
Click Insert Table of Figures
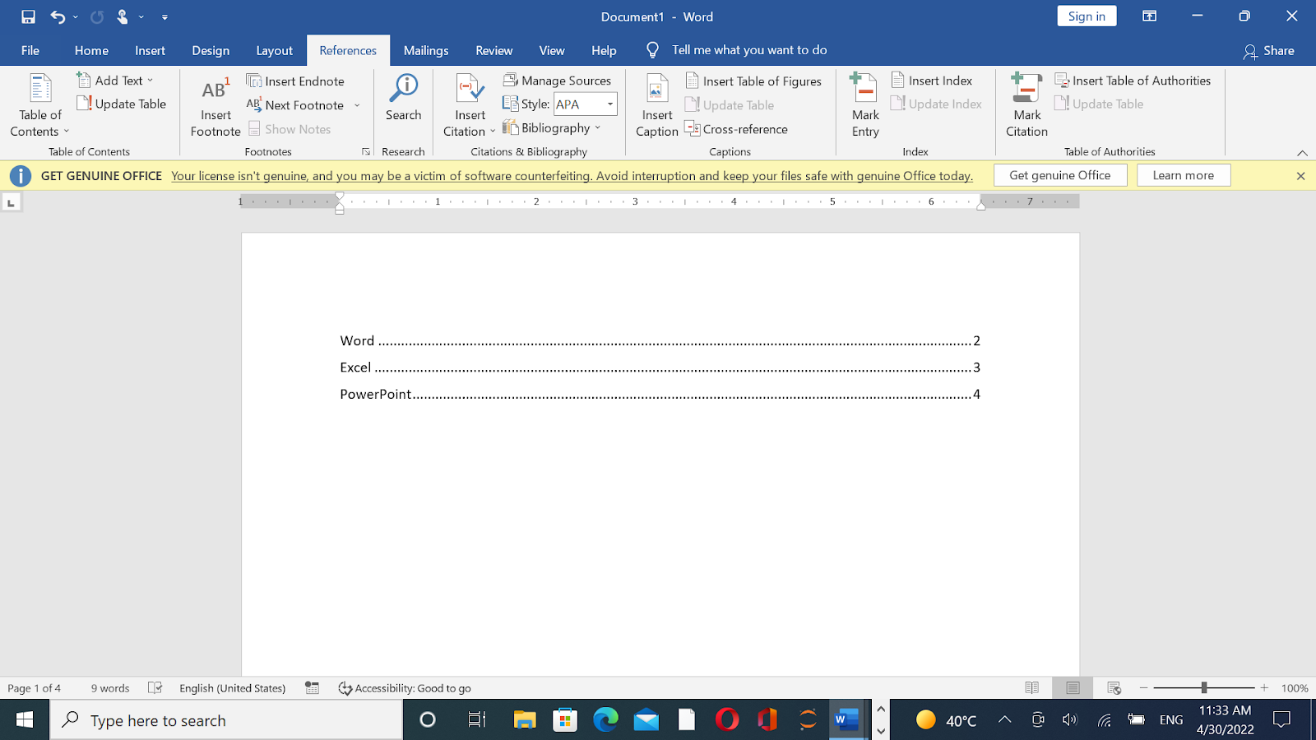point(753,81)
